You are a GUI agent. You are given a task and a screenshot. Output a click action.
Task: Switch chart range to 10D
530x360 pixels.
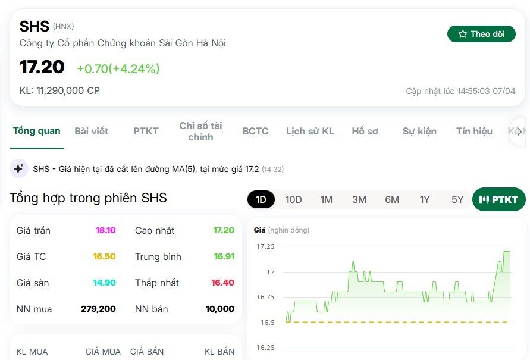tap(293, 199)
